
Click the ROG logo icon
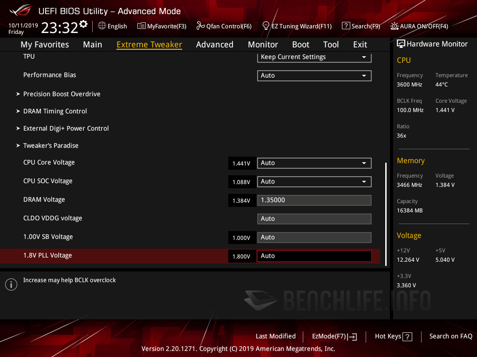20,11
